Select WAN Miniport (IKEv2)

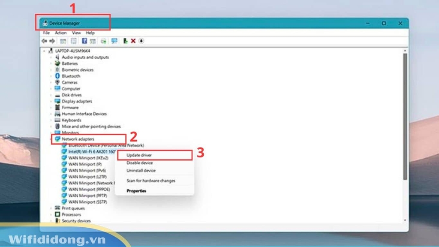[x=88, y=158]
